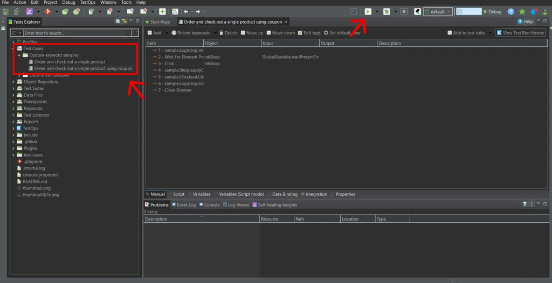Viewport: 552px width, 283px height.
Task: Click the Move down button
Action: [280, 33]
